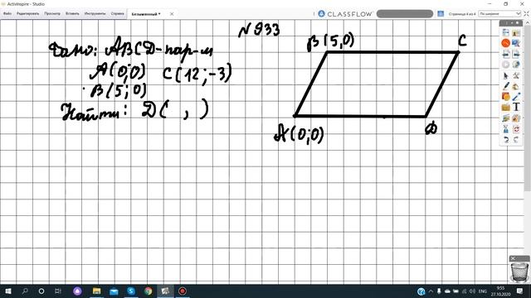Open the Windows notification center
This screenshot has width=531, height=298.
(x=520, y=291)
